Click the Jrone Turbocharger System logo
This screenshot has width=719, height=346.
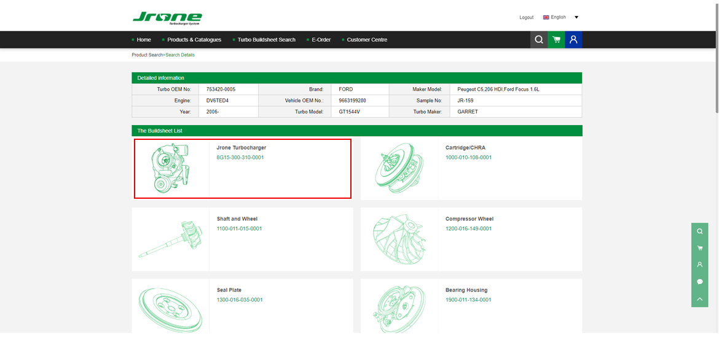click(x=167, y=18)
